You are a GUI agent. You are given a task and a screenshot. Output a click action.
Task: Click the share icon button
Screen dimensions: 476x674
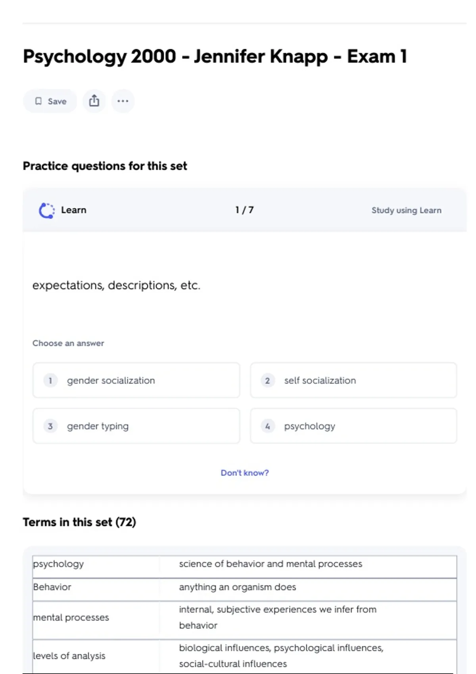point(94,101)
